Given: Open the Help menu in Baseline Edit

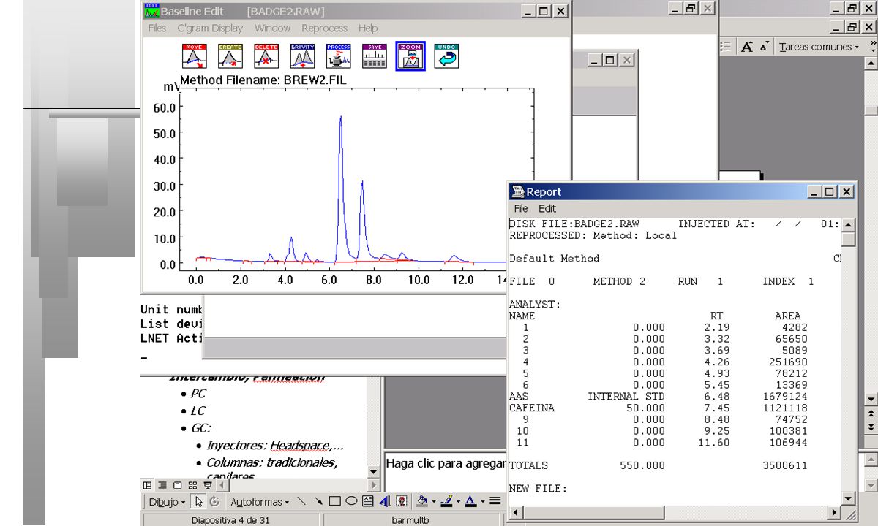Looking at the screenshot, I should click(368, 28).
